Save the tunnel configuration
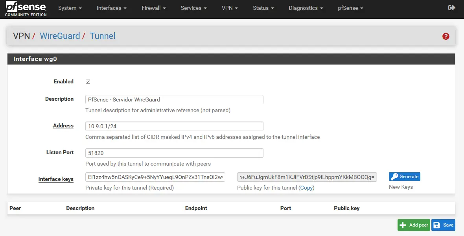Viewport: 464px width, 236px height. click(x=443, y=225)
